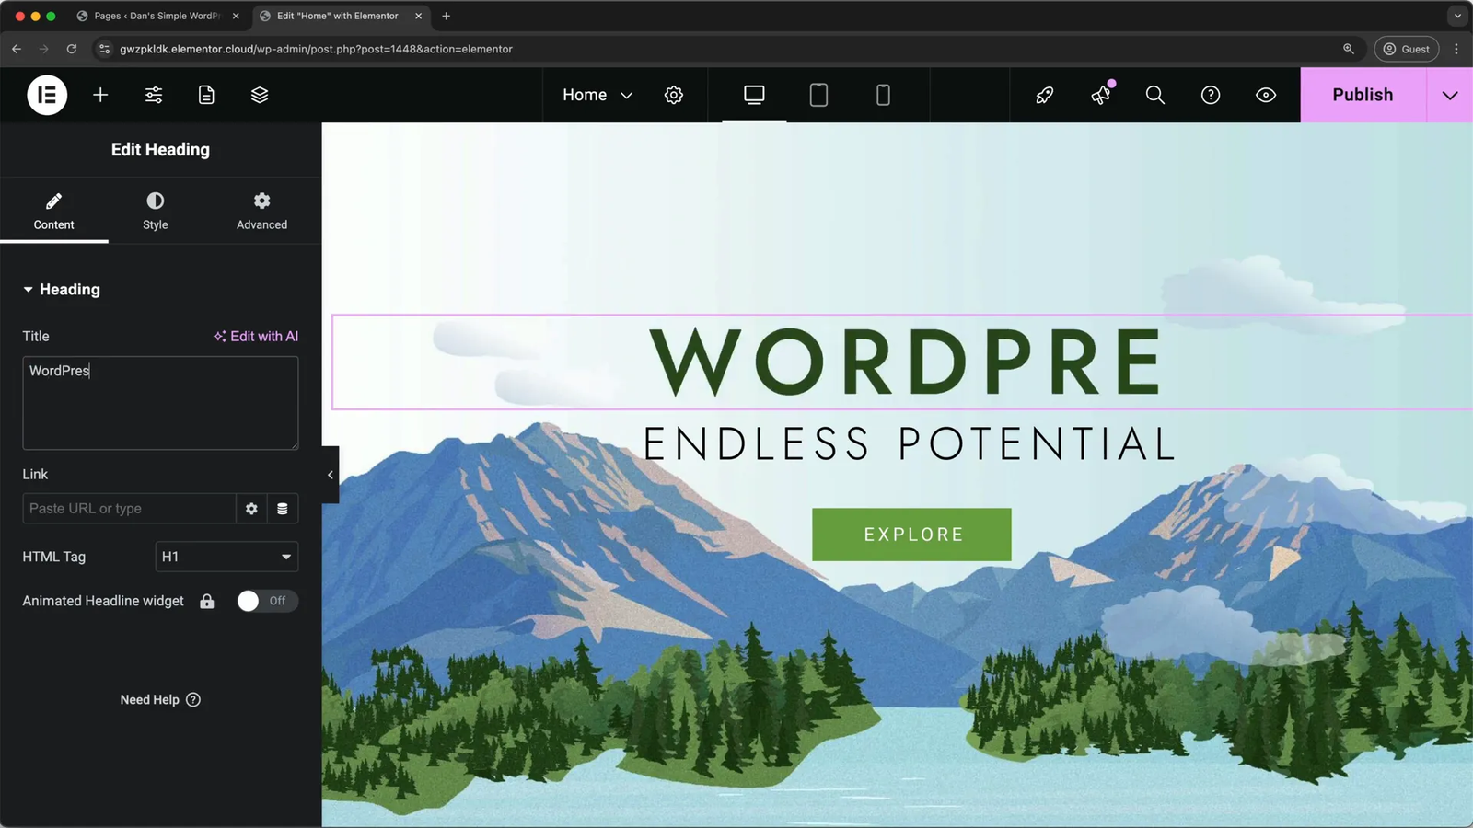Image resolution: width=1473 pixels, height=828 pixels.
Task: Open link options gear icon
Action: (251, 509)
